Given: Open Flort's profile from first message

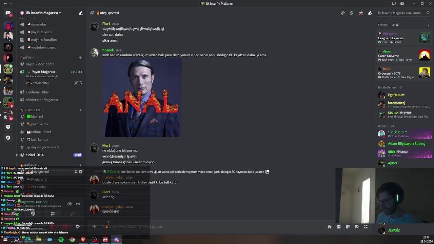Looking at the screenshot, I should (94, 27).
